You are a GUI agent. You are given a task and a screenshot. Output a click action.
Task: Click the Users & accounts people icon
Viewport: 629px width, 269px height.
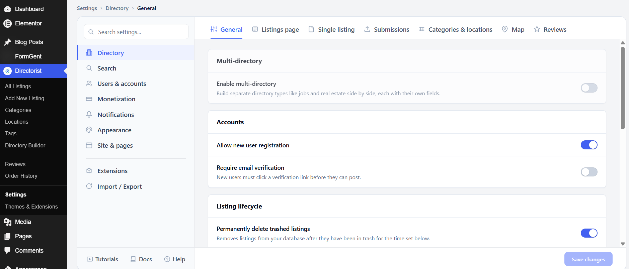89,84
